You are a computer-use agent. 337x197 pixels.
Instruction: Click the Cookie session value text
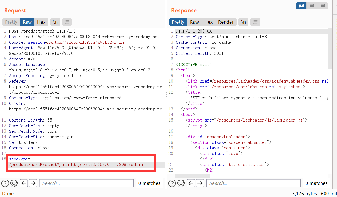pos(86,42)
